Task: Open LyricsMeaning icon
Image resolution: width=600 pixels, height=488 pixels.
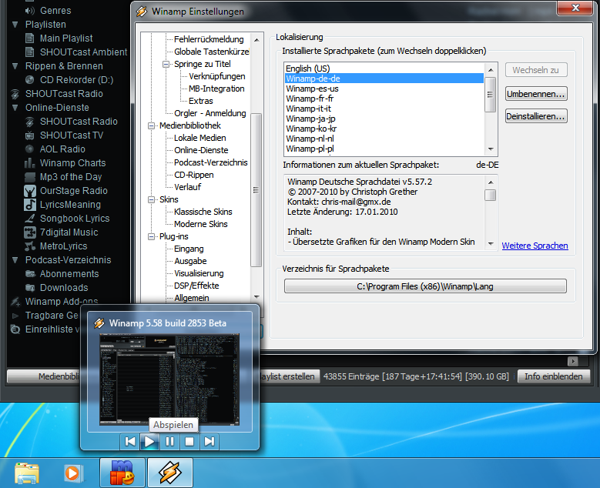Action: click(29, 205)
